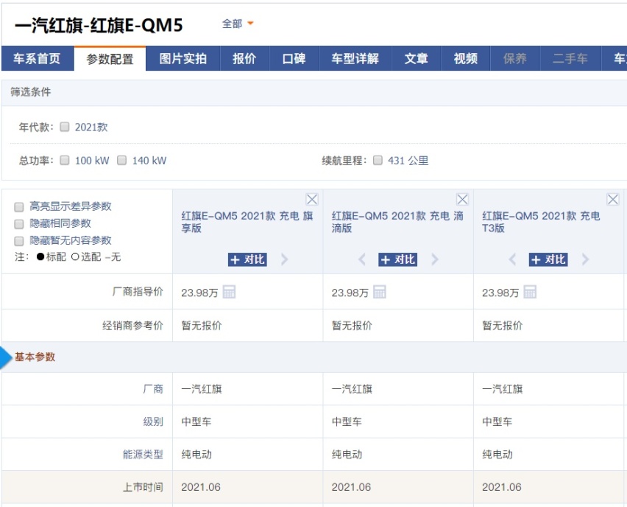
Task: Click 中型车 level in 滴滴版 column
Action: coord(347,422)
